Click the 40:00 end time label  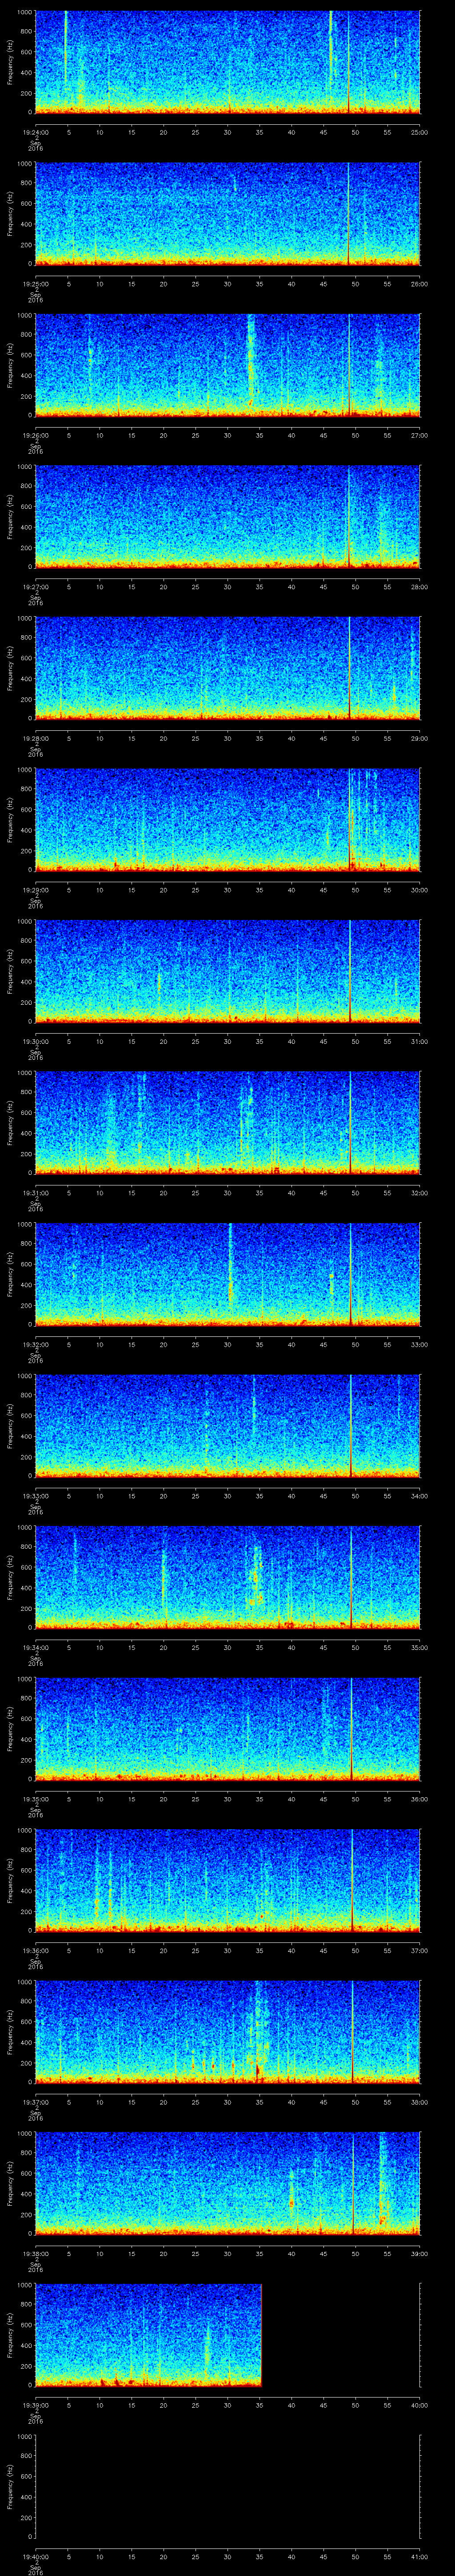click(419, 2405)
